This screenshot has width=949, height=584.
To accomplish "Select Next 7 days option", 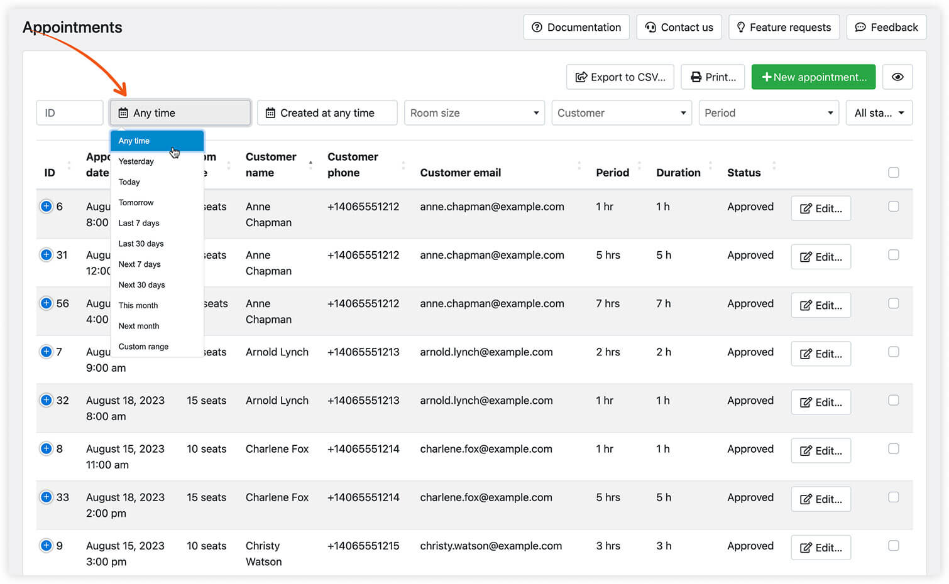I will pos(157,264).
